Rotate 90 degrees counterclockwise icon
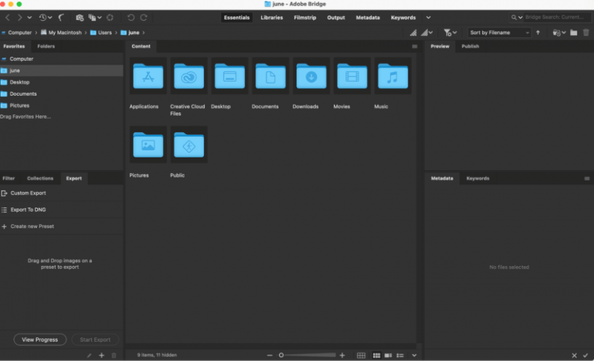Viewport: 594px width, 361px height. coord(130,17)
